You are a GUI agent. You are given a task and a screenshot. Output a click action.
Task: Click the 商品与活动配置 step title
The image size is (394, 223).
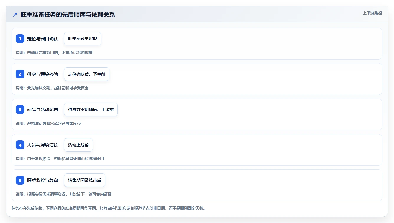(x=42, y=109)
